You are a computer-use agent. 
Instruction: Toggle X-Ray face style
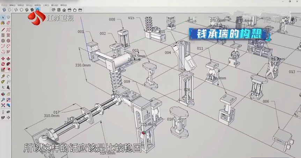(4, 10)
